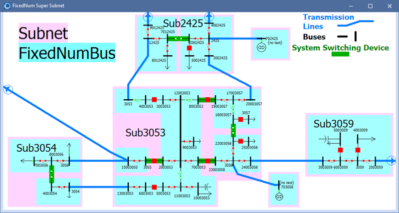Click the Sub3059 substation label
399x213 pixels.
click(x=334, y=123)
